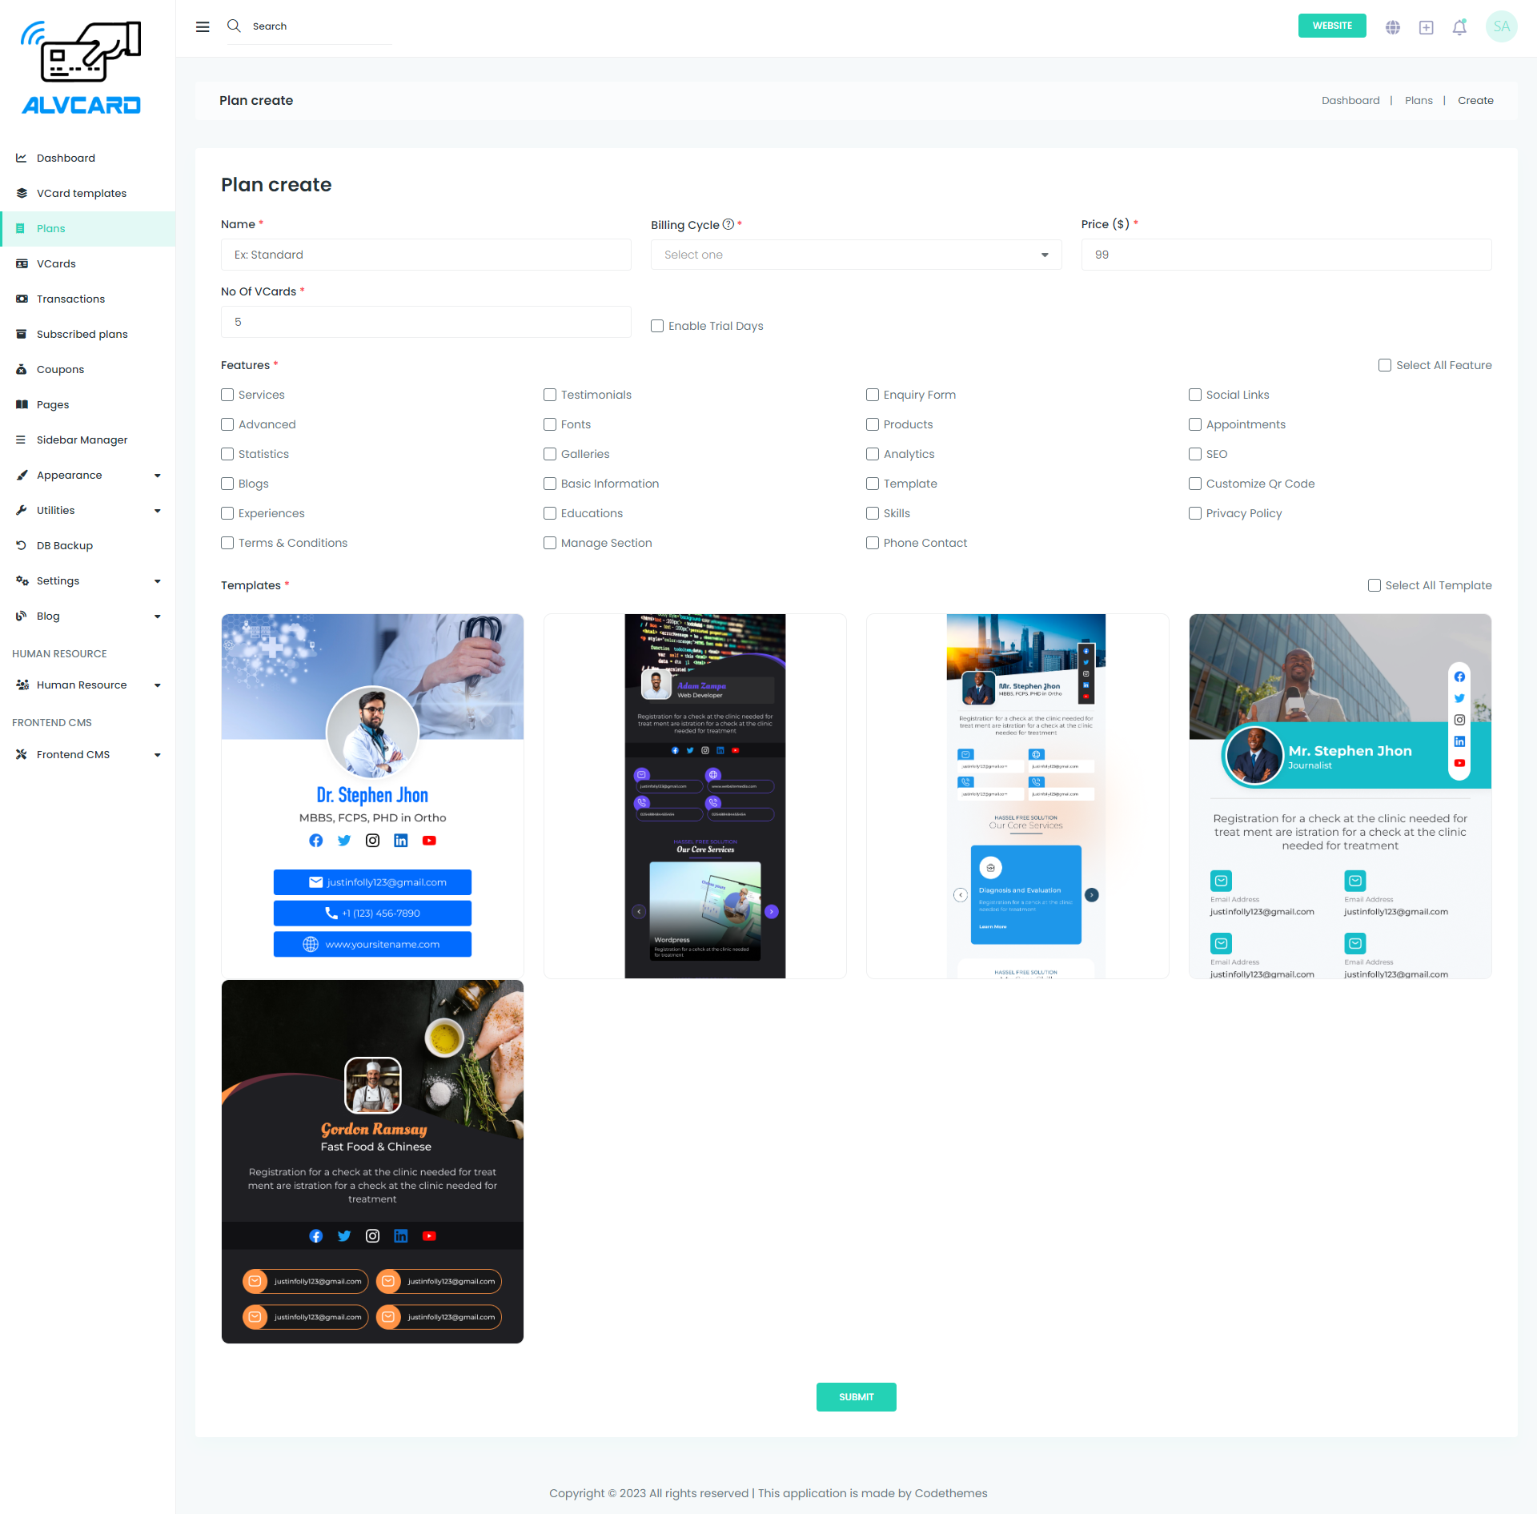Viewport: 1537px width, 1514px height.
Task: Click the SA user avatar
Action: click(1501, 26)
